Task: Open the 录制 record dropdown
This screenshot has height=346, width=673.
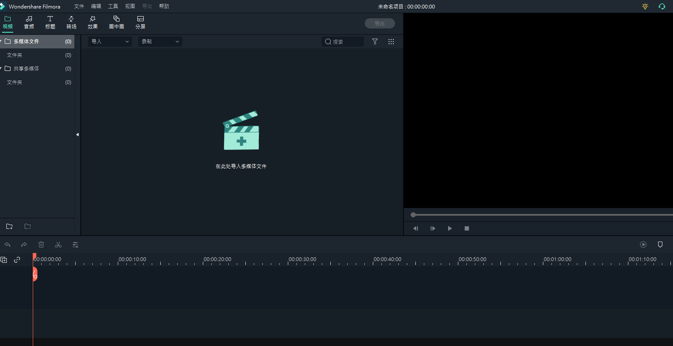Action: (x=160, y=41)
